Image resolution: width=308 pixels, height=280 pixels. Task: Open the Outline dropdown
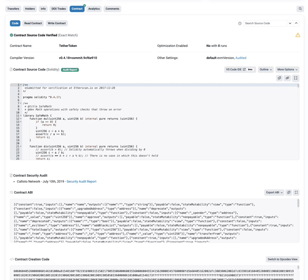(266, 69)
